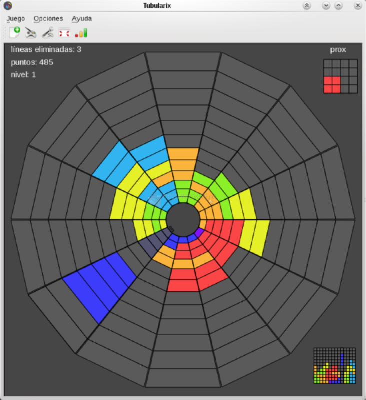This screenshot has height=400, width=366.
Task: Open the Opciones menu
Action: click(48, 19)
